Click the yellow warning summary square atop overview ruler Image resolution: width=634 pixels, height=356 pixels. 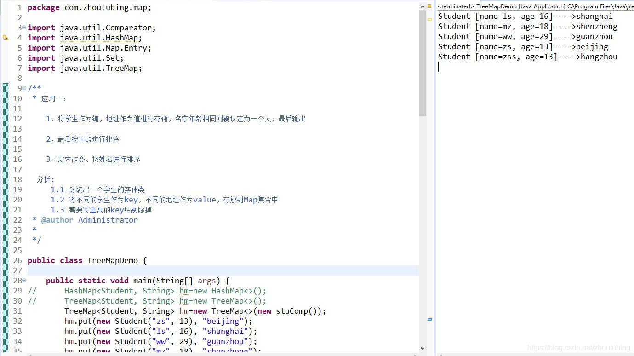(429, 6)
